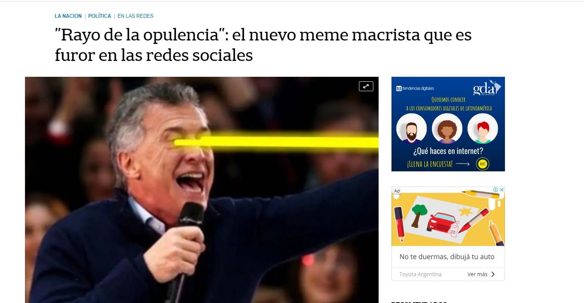Click the arrow next to Llena la encuesta

coord(463,164)
